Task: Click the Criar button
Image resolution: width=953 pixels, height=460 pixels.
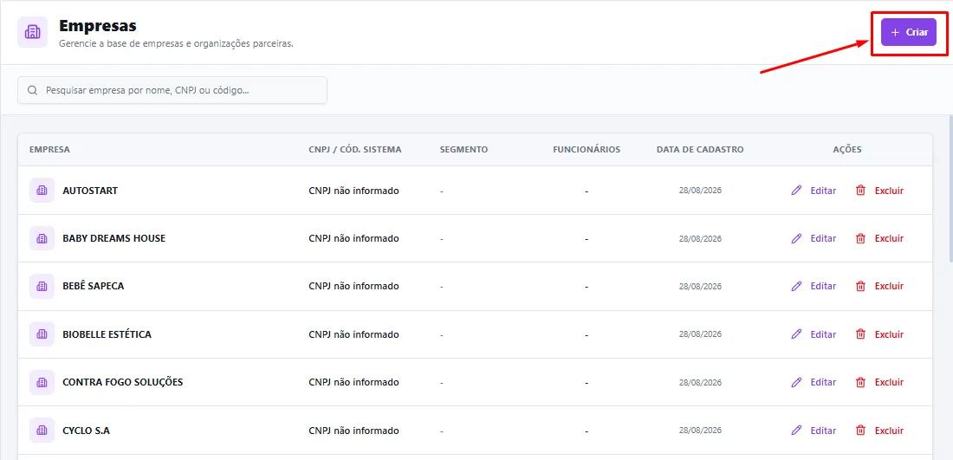Action: tap(909, 32)
